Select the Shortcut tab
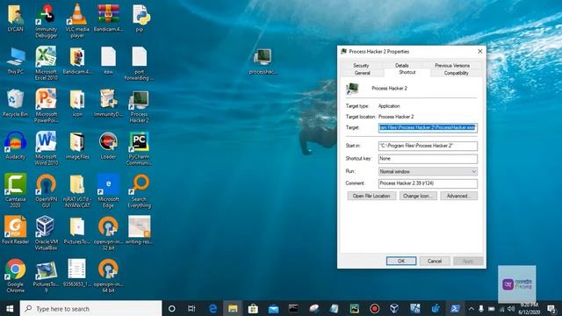Screen dimensions: 562x316 (407, 72)
